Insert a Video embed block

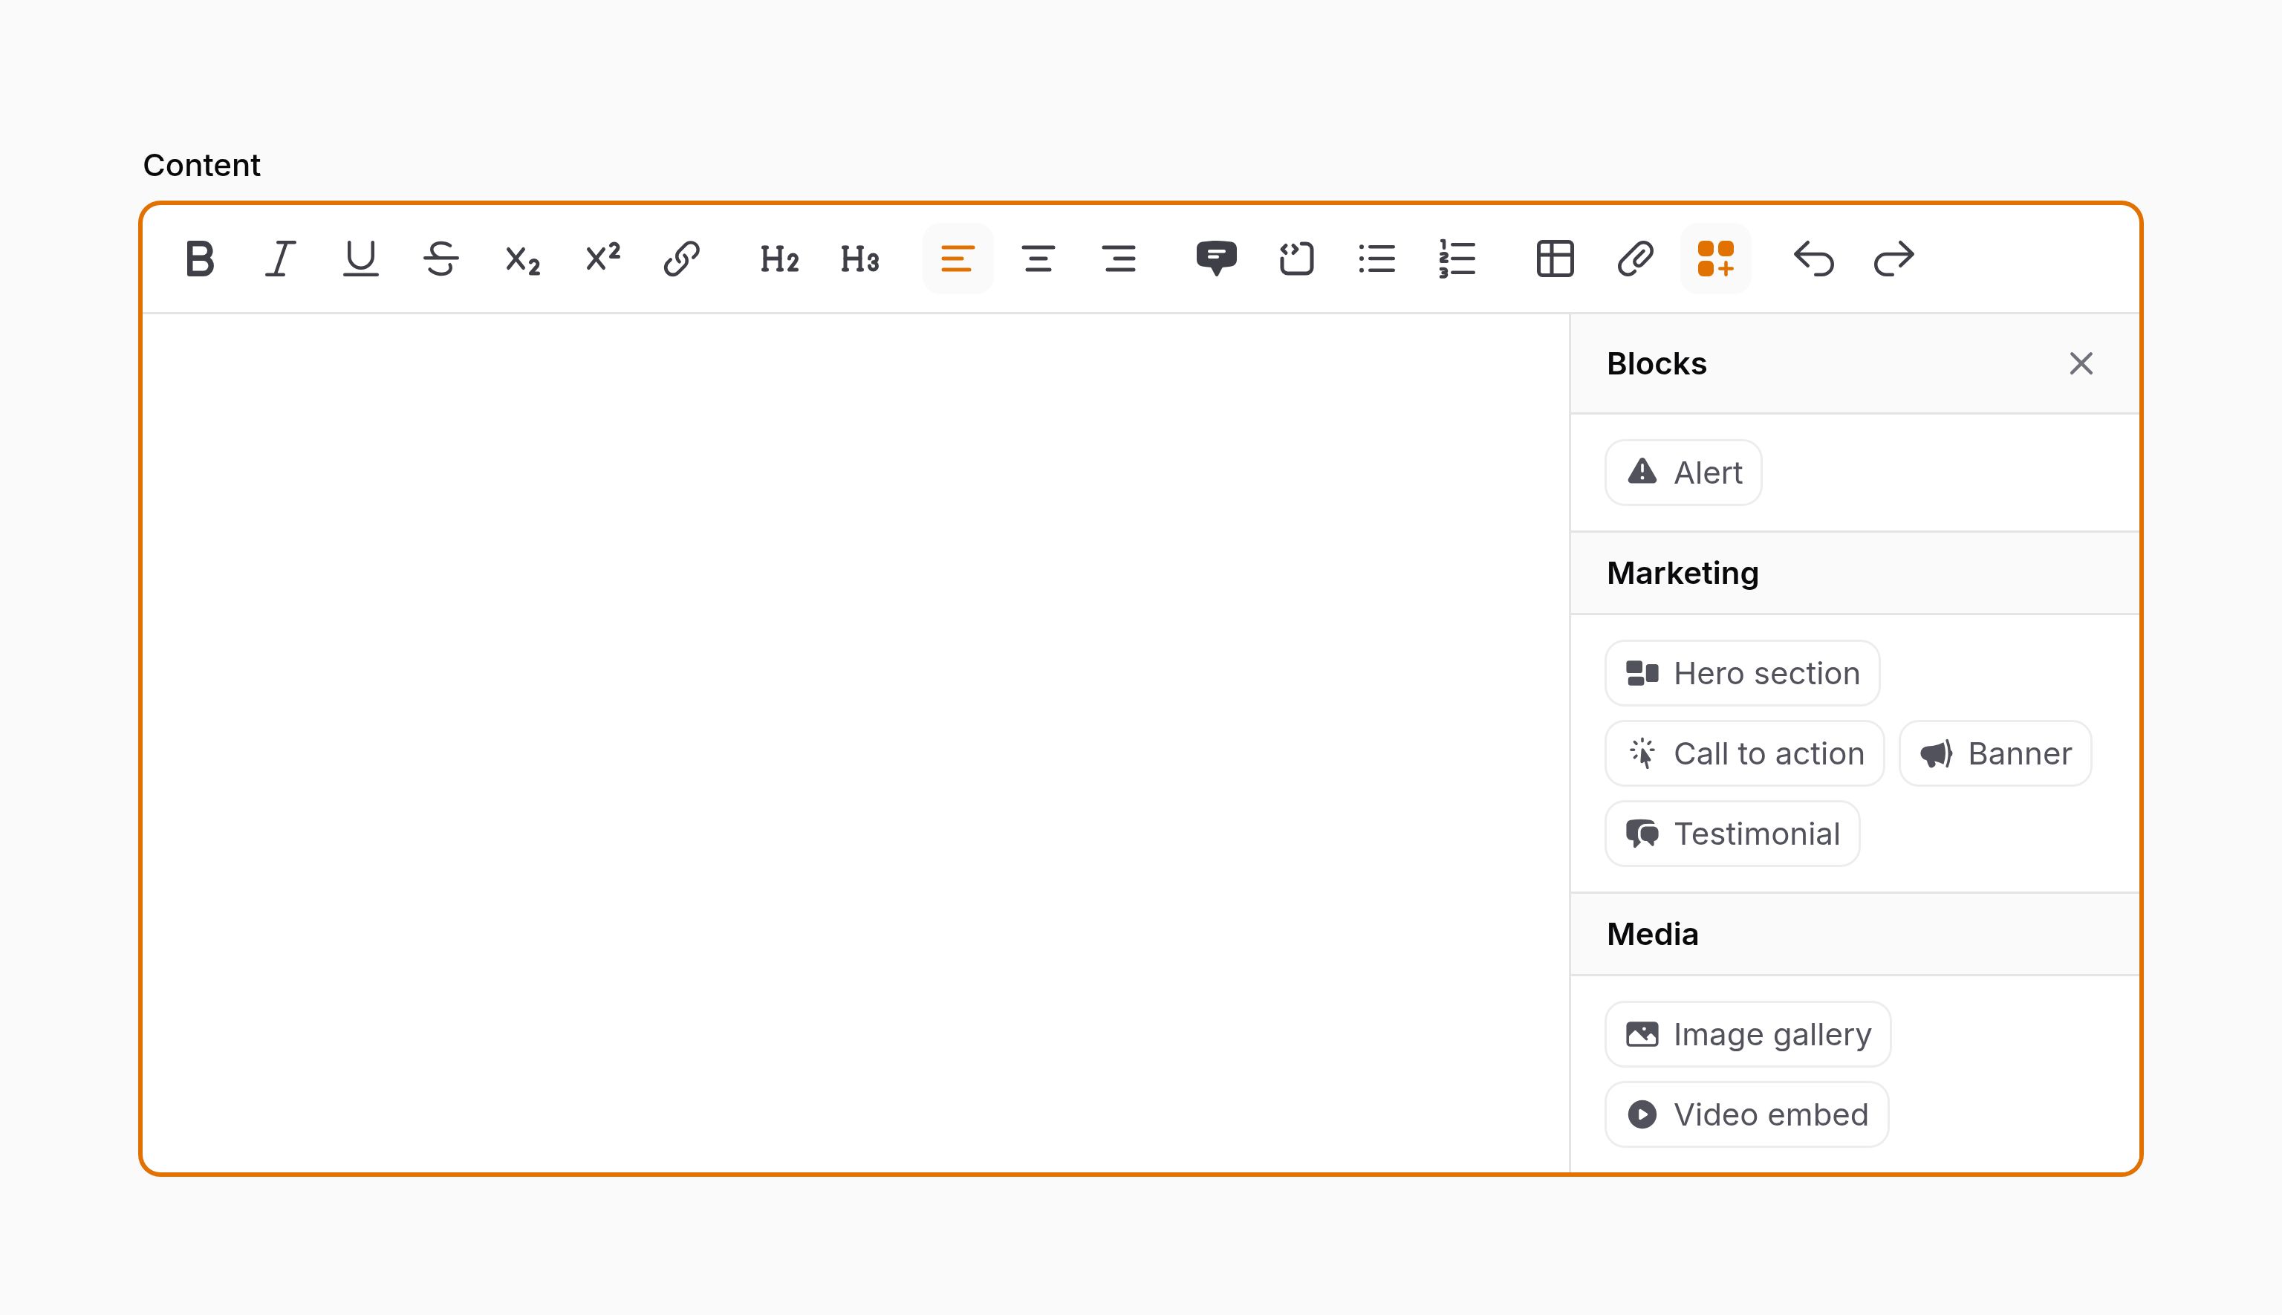point(1746,1114)
